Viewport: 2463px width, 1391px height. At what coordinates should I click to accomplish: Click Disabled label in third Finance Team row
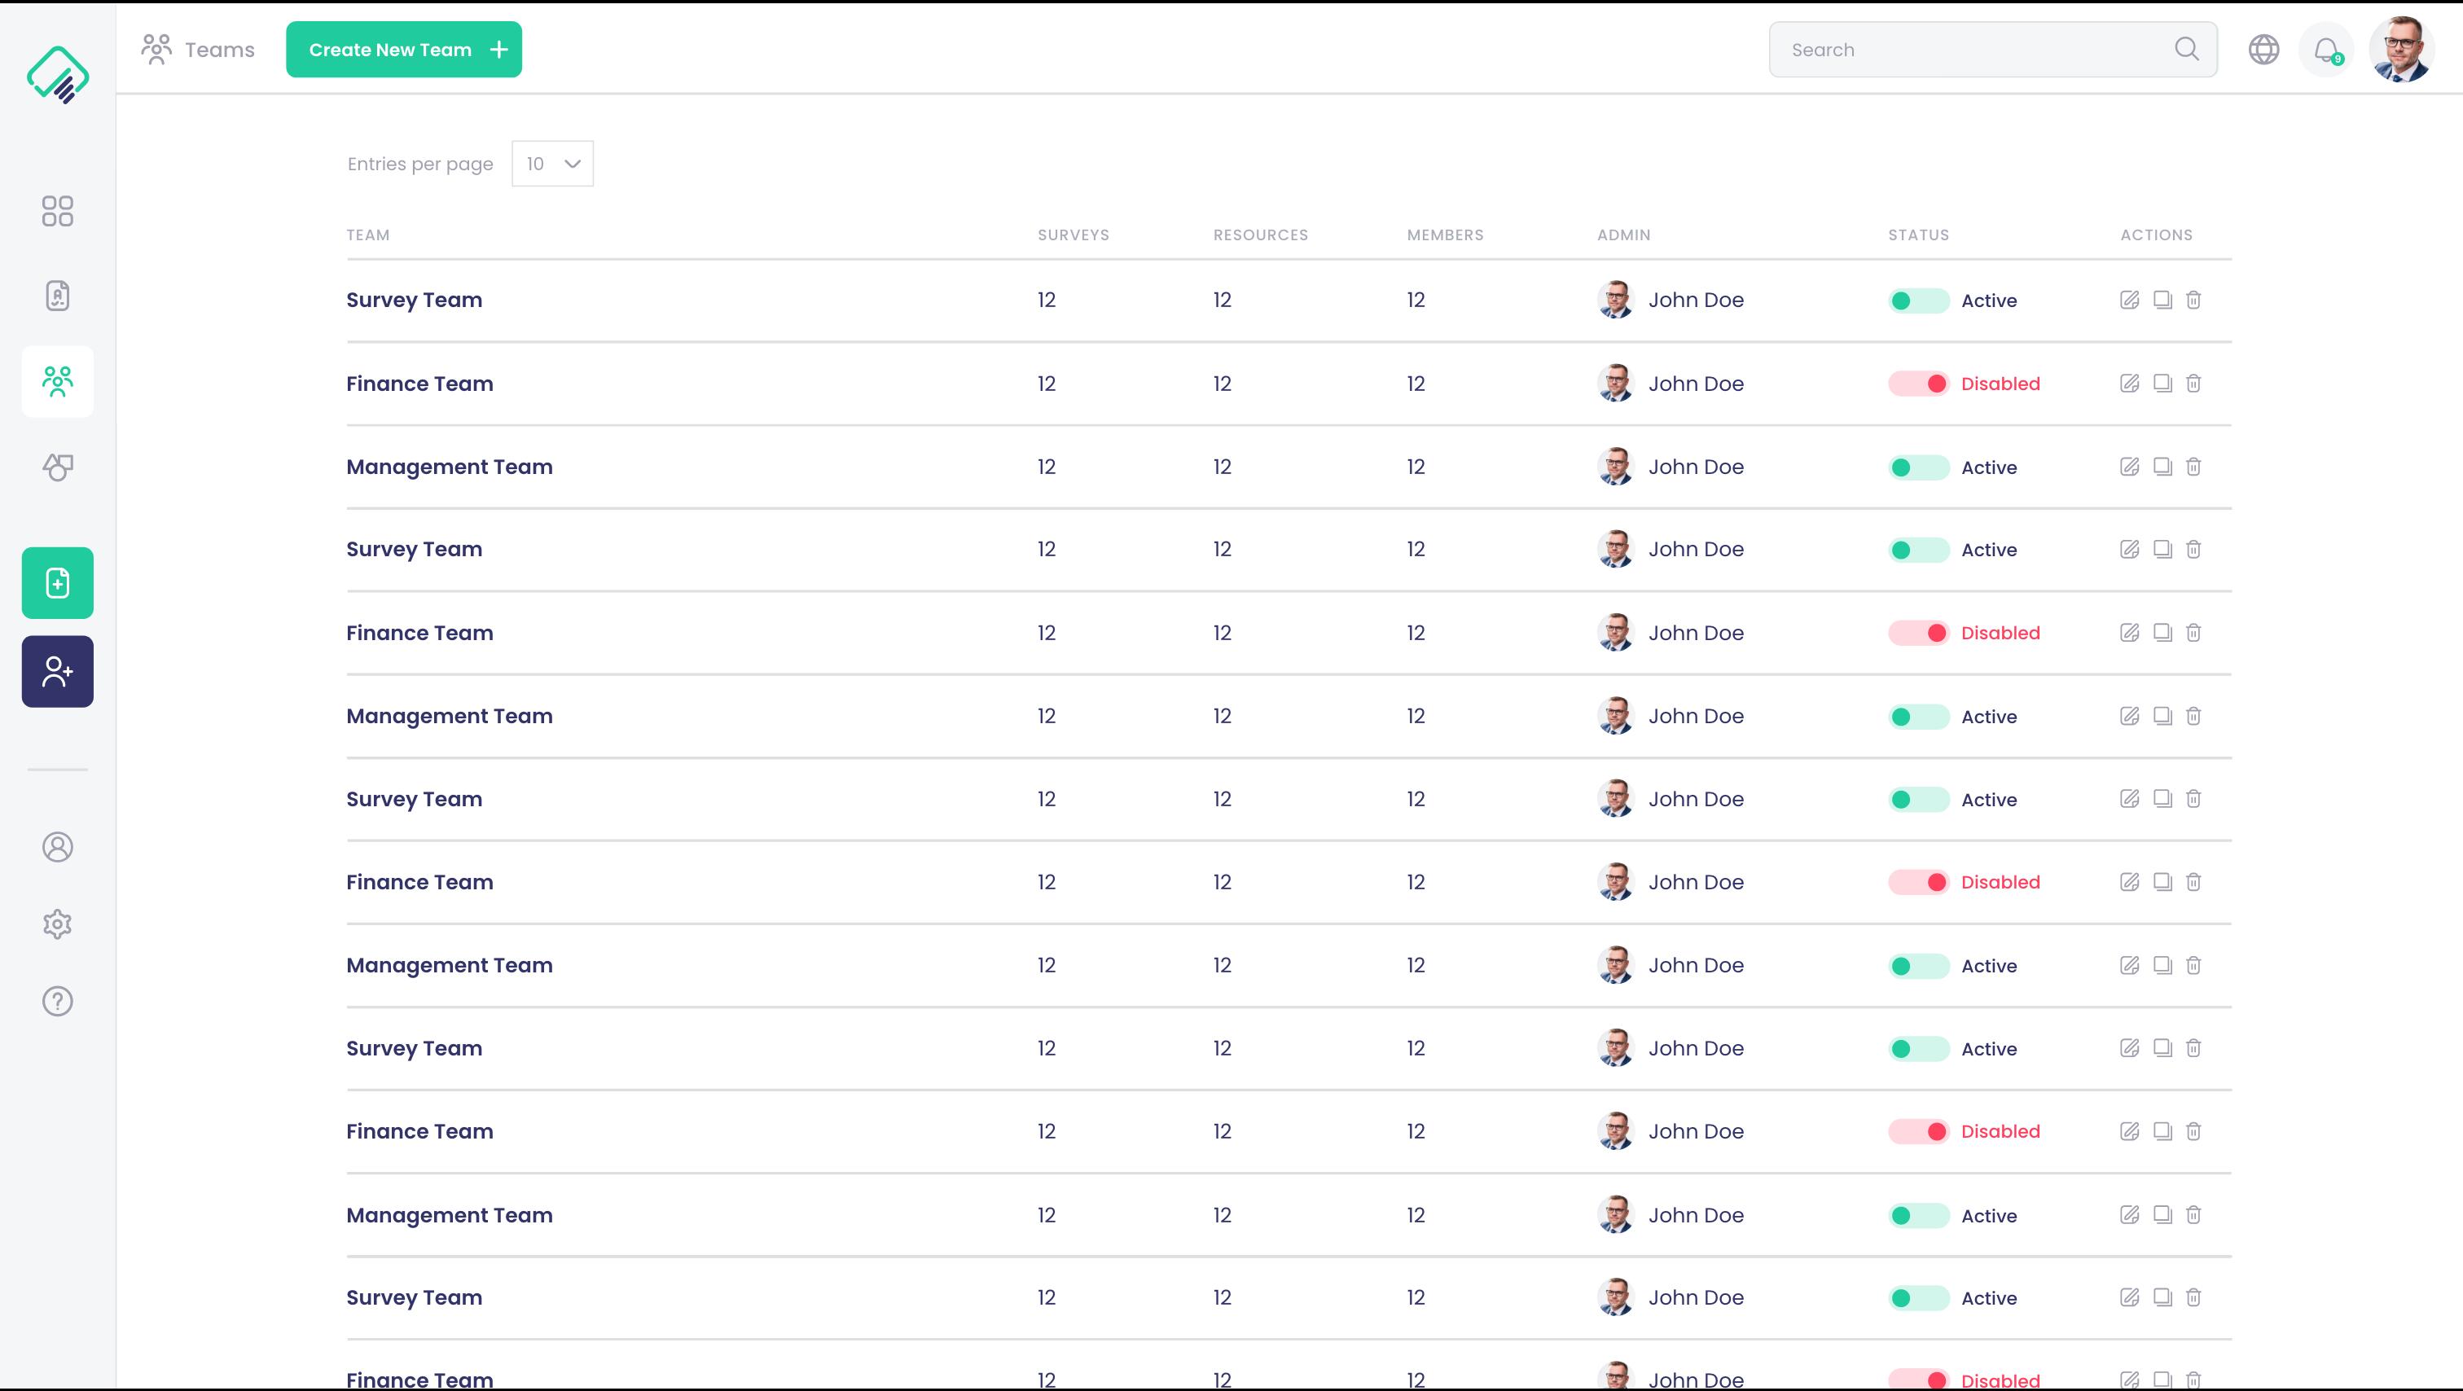[2000, 882]
